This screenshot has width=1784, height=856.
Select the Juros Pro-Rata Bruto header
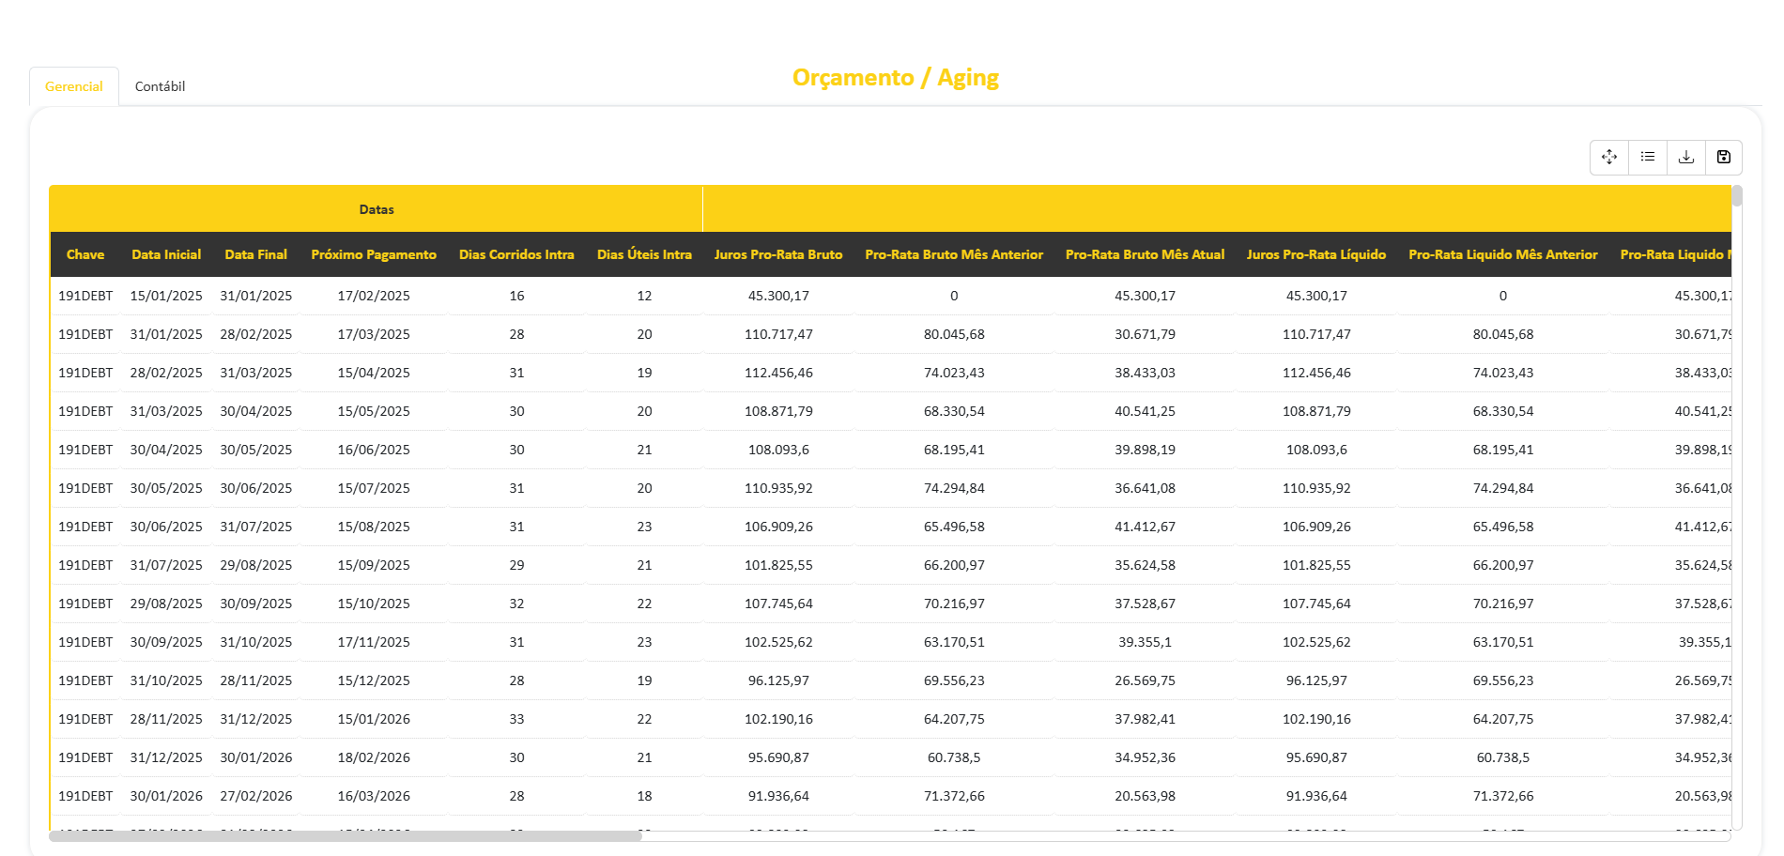click(x=778, y=254)
